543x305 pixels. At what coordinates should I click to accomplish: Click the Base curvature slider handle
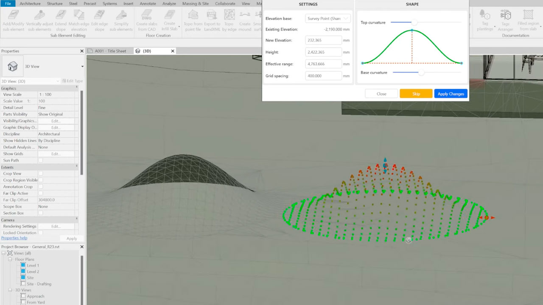tap(421, 72)
